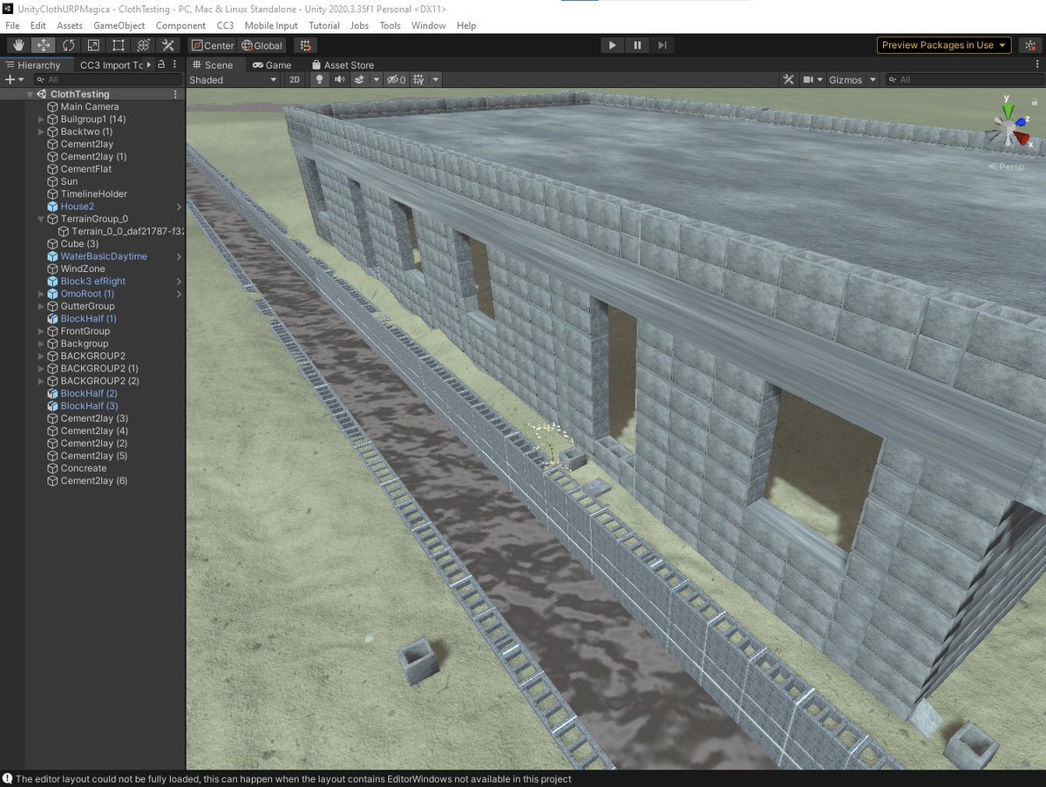1046x787 pixels.
Task: Toggle hidden objects visibility eye
Action: [397, 79]
